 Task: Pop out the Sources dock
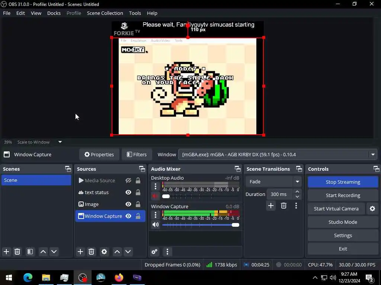pyautogui.click(x=142, y=169)
